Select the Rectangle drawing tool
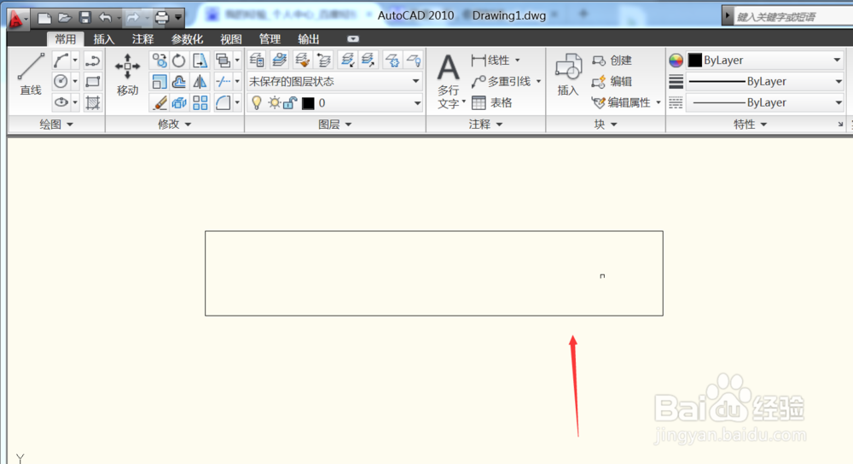This screenshot has width=853, height=464. coord(93,82)
